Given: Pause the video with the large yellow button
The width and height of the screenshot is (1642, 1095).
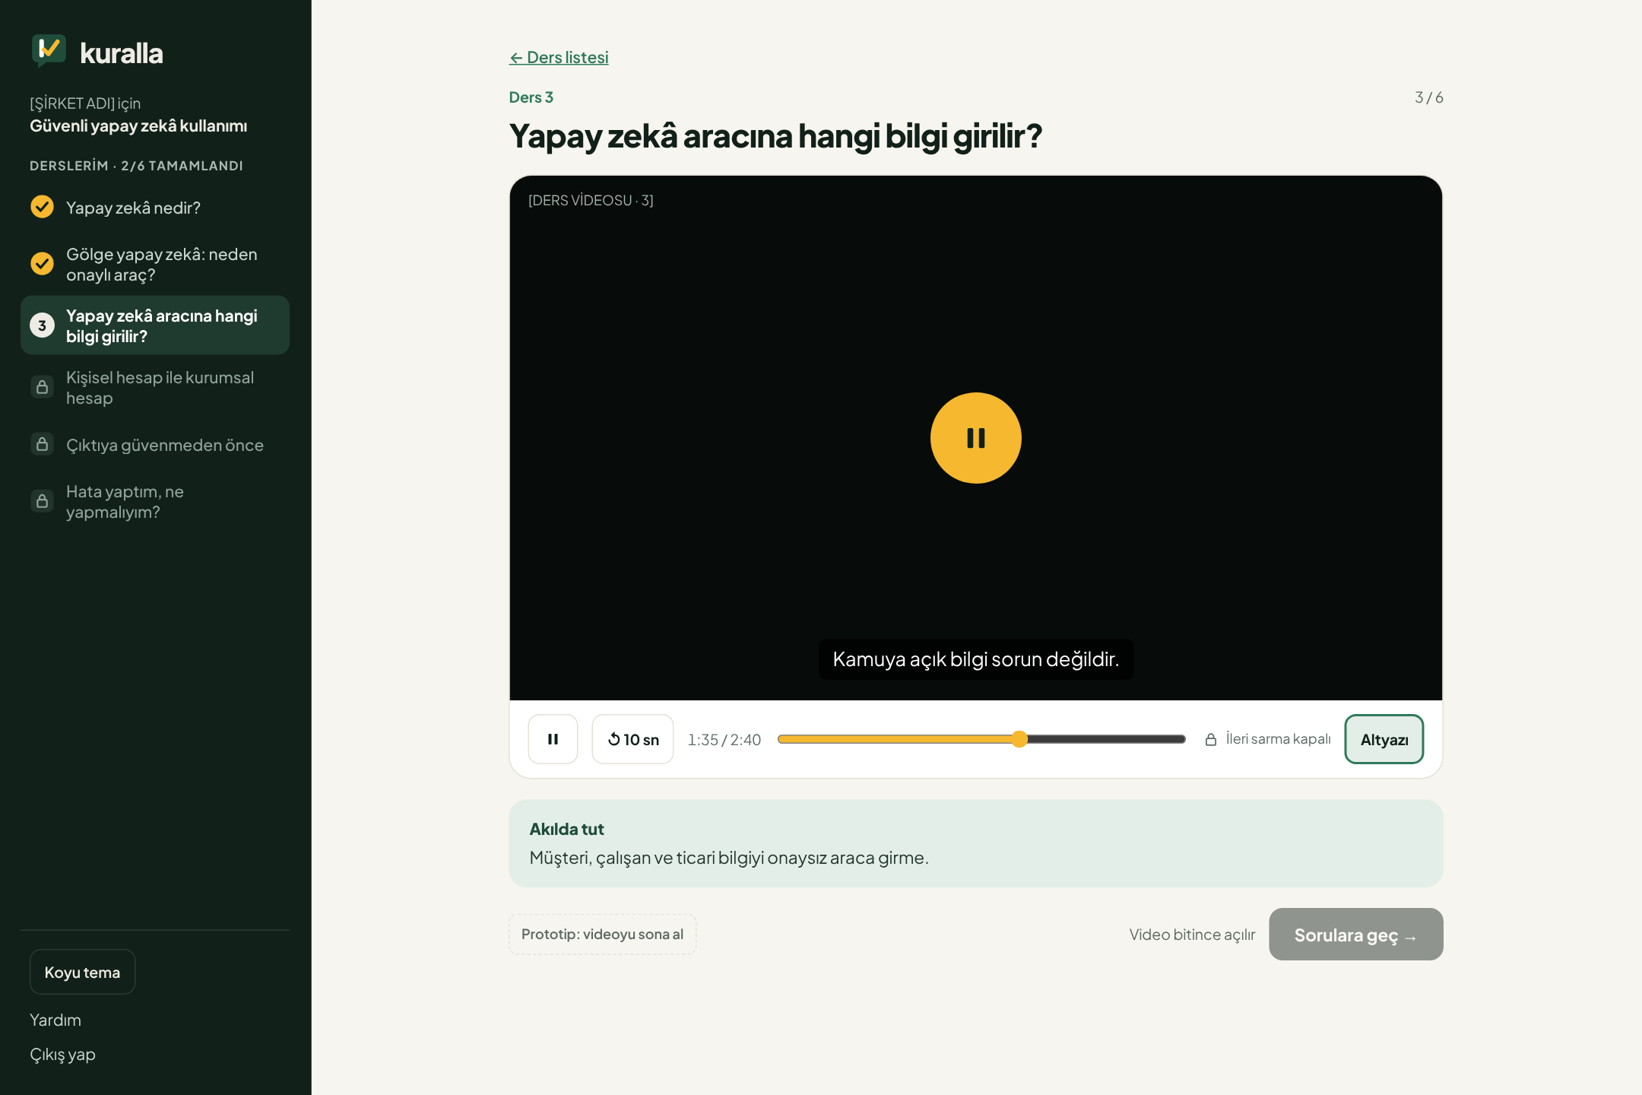Looking at the screenshot, I should [x=975, y=438].
